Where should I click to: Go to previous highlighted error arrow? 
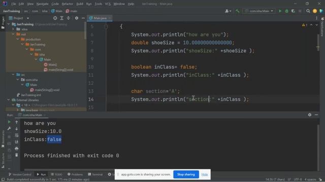pyautogui.click(x=311, y=25)
